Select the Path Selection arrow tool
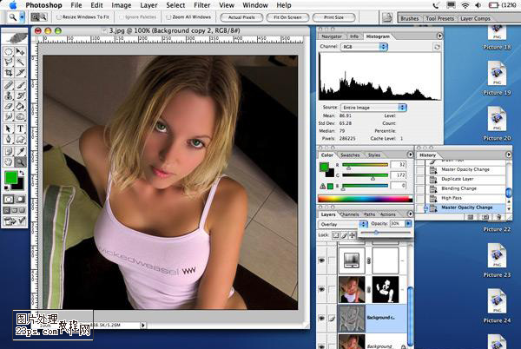Image resolution: width=521 pixels, height=349 pixels. (x=9, y=128)
